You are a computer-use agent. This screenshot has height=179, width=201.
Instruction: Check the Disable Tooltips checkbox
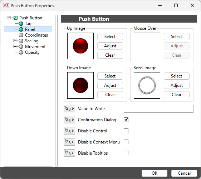pos(126,153)
